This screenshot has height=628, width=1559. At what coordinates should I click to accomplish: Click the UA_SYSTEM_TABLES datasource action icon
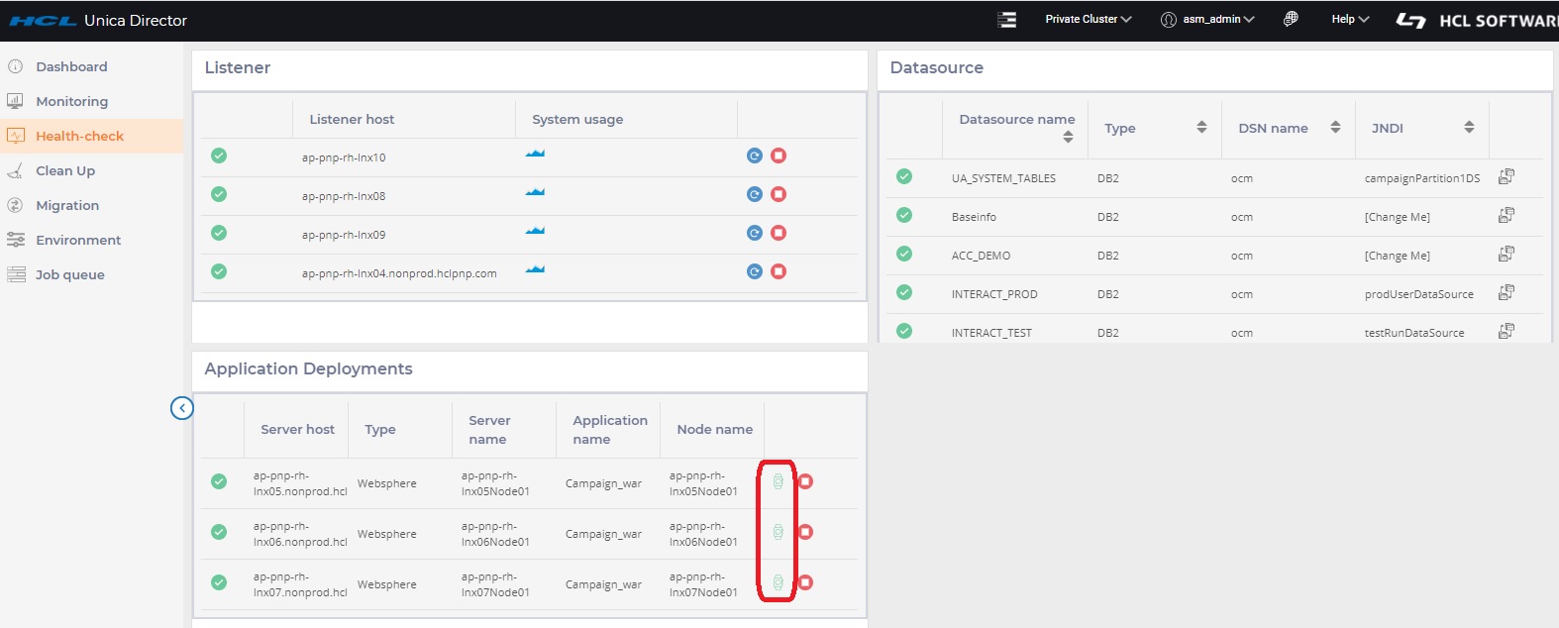(x=1506, y=177)
